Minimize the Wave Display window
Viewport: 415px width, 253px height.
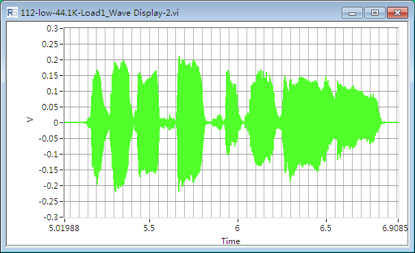352,13
